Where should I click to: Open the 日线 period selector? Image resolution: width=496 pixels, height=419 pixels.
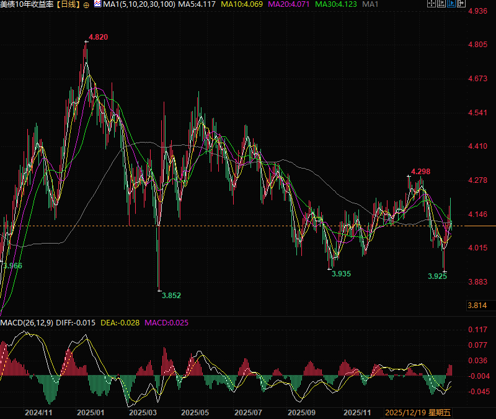[69, 5]
